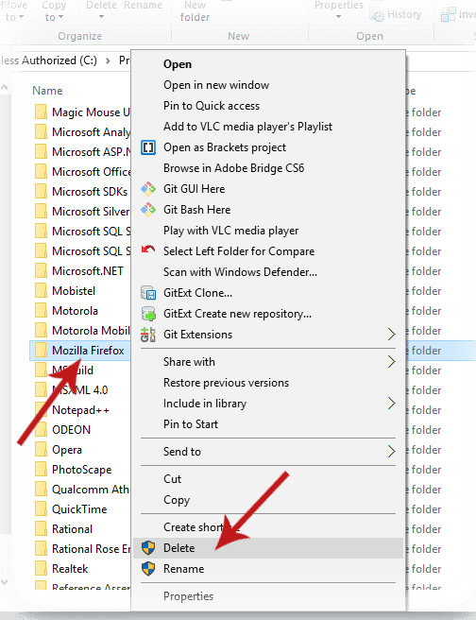Choose Open in new window
476x620 pixels.
[216, 85]
